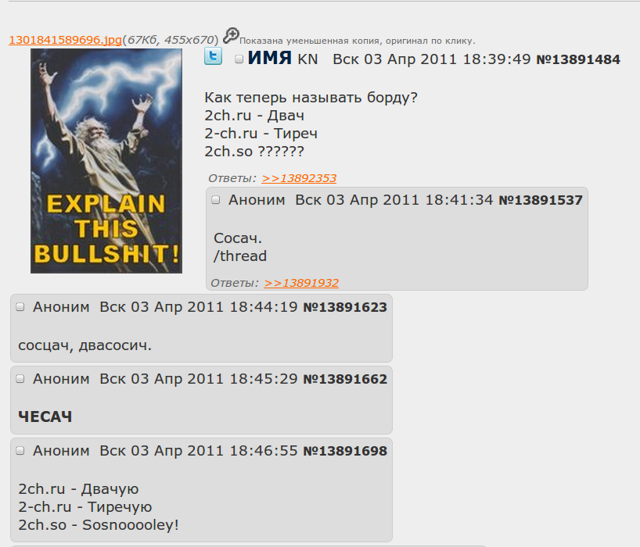The image size is (640, 547).
Task: Select checkbox for post №13891662
Action: pyautogui.click(x=20, y=379)
